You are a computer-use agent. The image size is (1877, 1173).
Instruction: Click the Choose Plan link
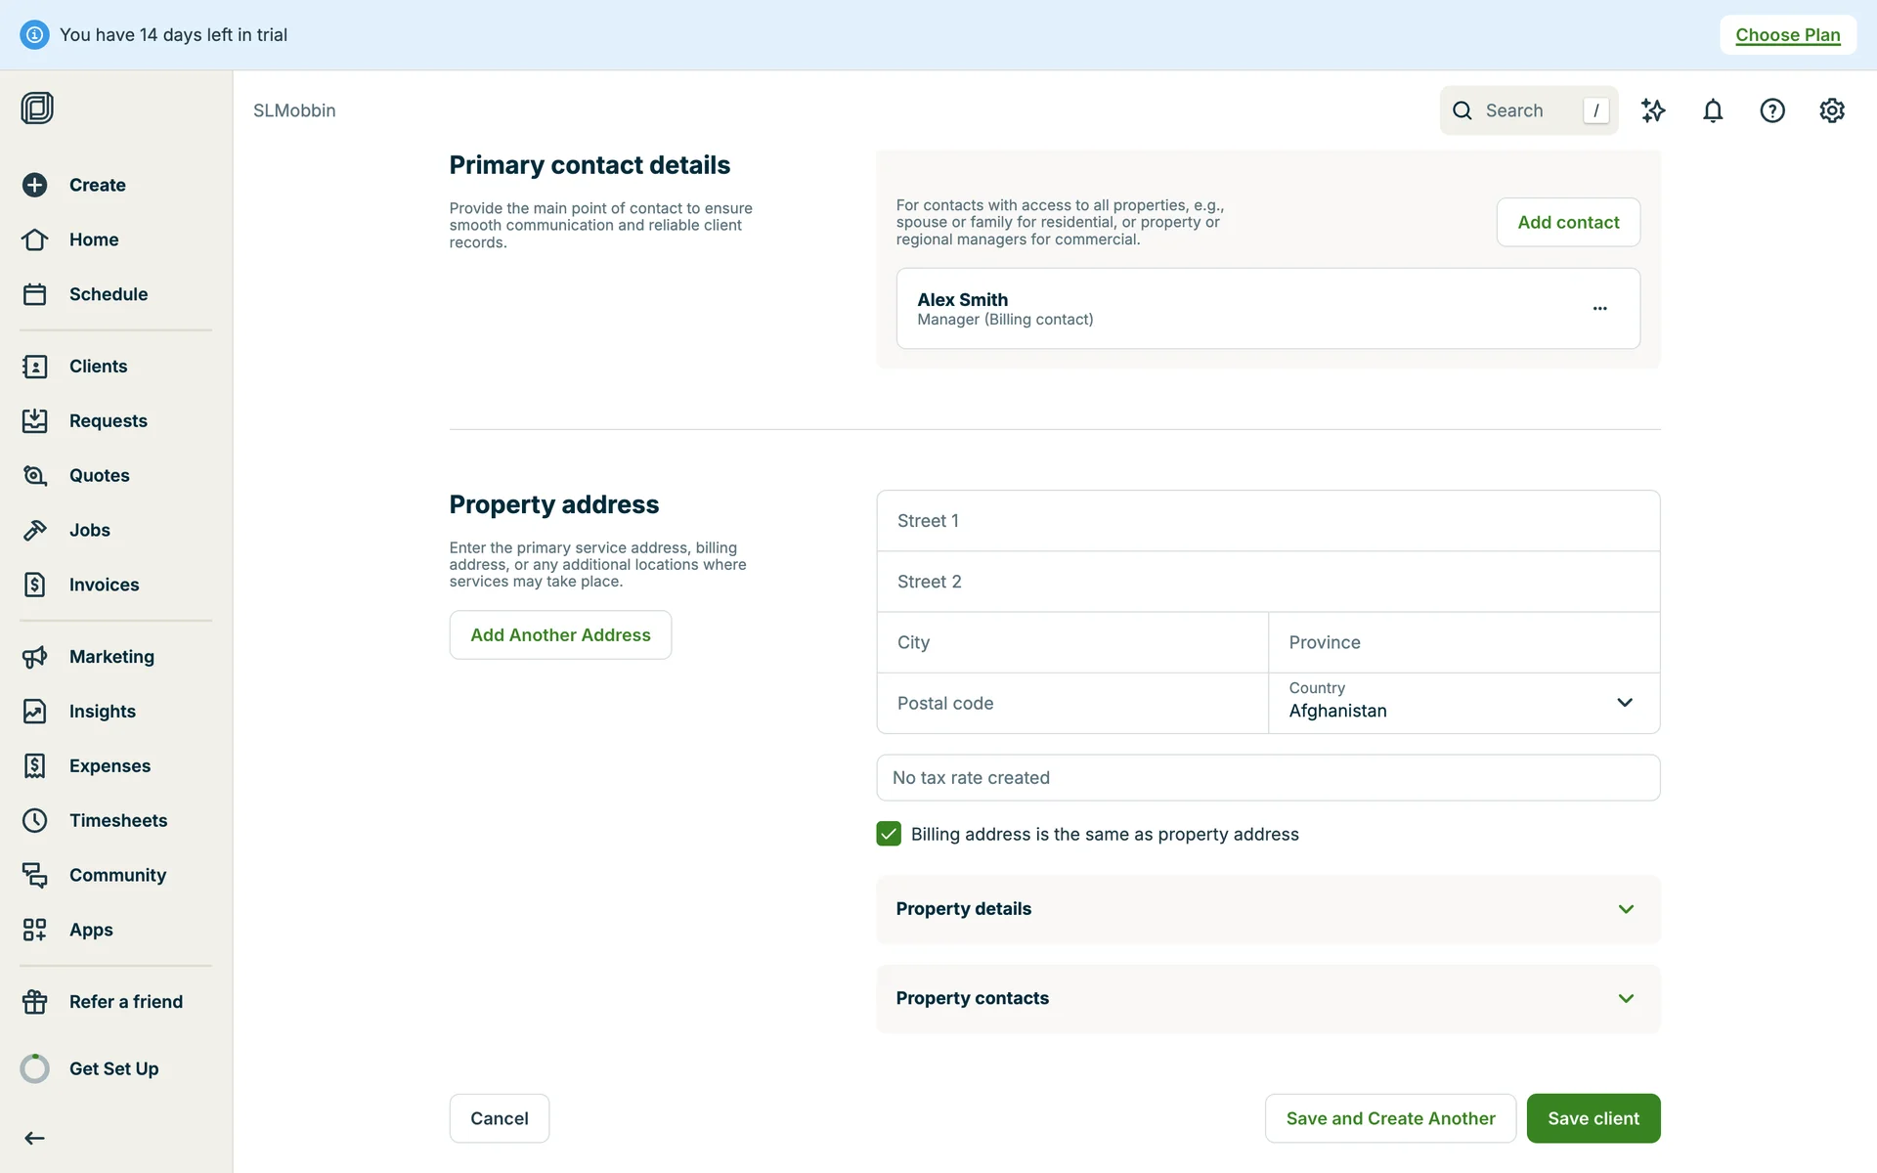tap(1787, 34)
